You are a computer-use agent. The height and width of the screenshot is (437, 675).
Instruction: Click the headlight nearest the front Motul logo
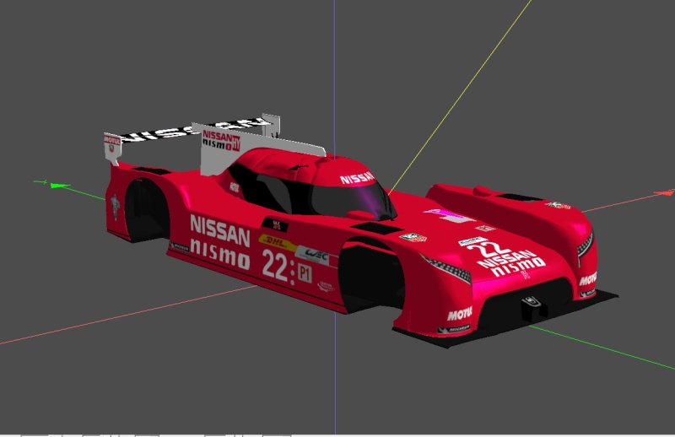(453, 272)
